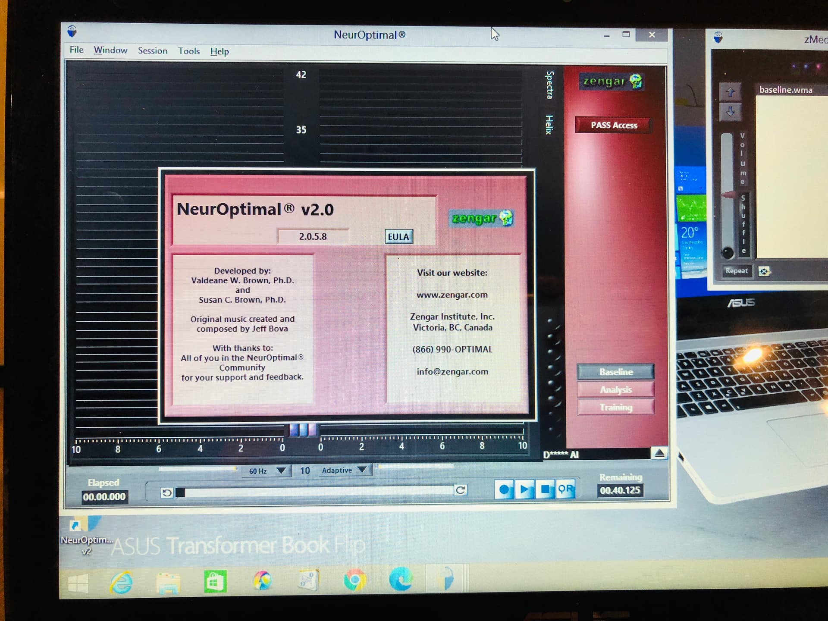This screenshot has height=621, width=828.
Task: Open the Windows Store taskbar icon
Action: [215, 582]
